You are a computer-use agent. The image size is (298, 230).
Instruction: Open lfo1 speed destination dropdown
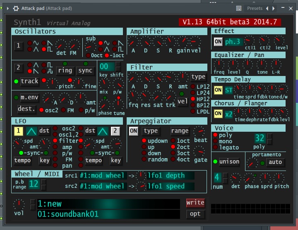click(171, 186)
